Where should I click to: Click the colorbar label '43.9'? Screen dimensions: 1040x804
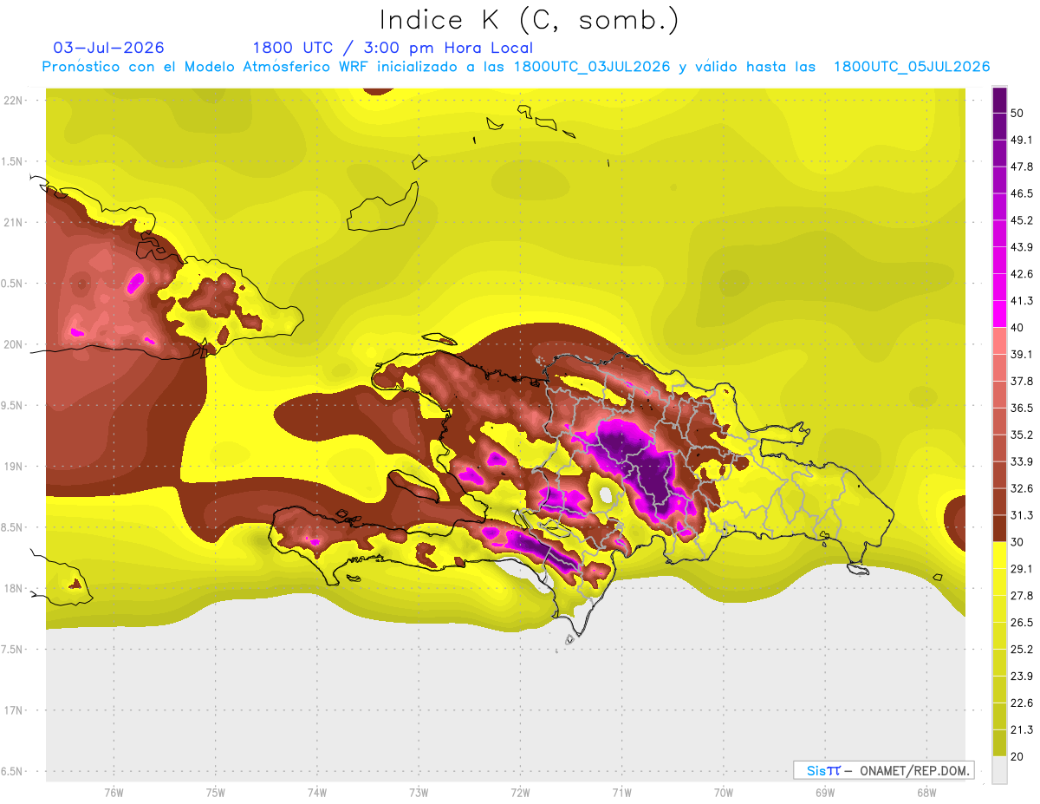[x=1022, y=247]
